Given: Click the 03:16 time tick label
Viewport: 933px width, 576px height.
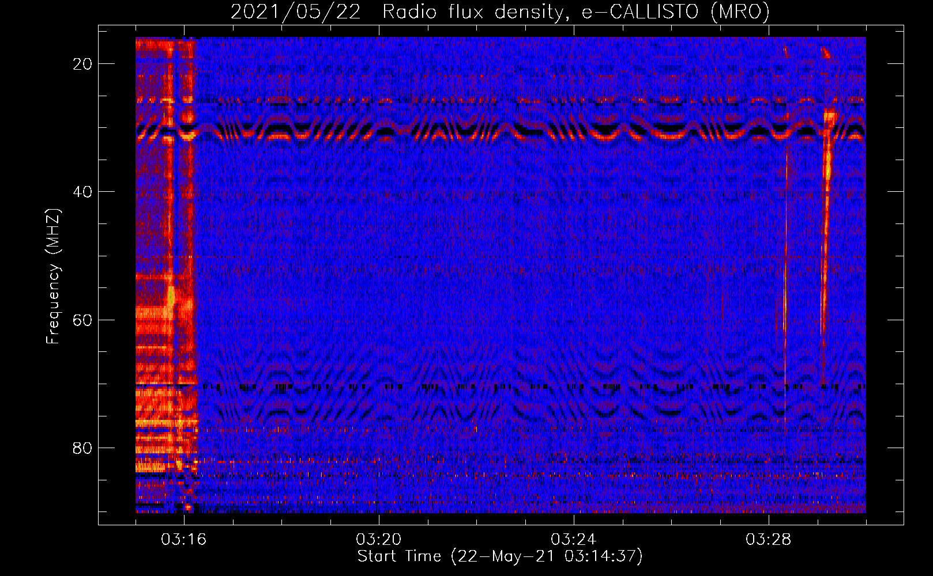Looking at the screenshot, I should [x=184, y=540].
